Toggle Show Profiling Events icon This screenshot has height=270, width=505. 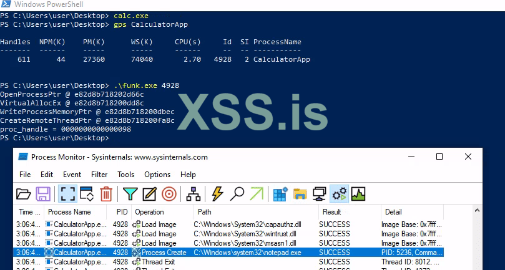click(358, 194)
